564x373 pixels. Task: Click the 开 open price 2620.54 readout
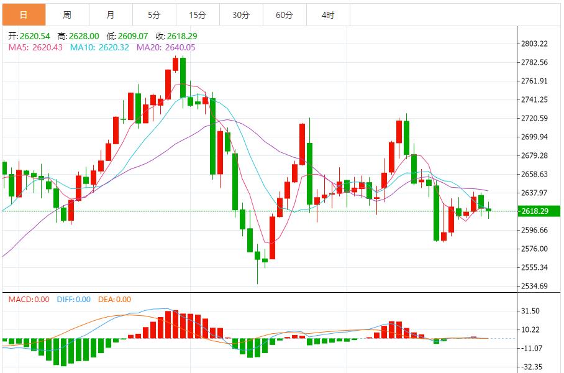(29, 36)
